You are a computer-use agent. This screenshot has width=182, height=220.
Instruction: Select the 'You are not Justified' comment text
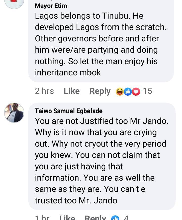(x=101, y=160)
